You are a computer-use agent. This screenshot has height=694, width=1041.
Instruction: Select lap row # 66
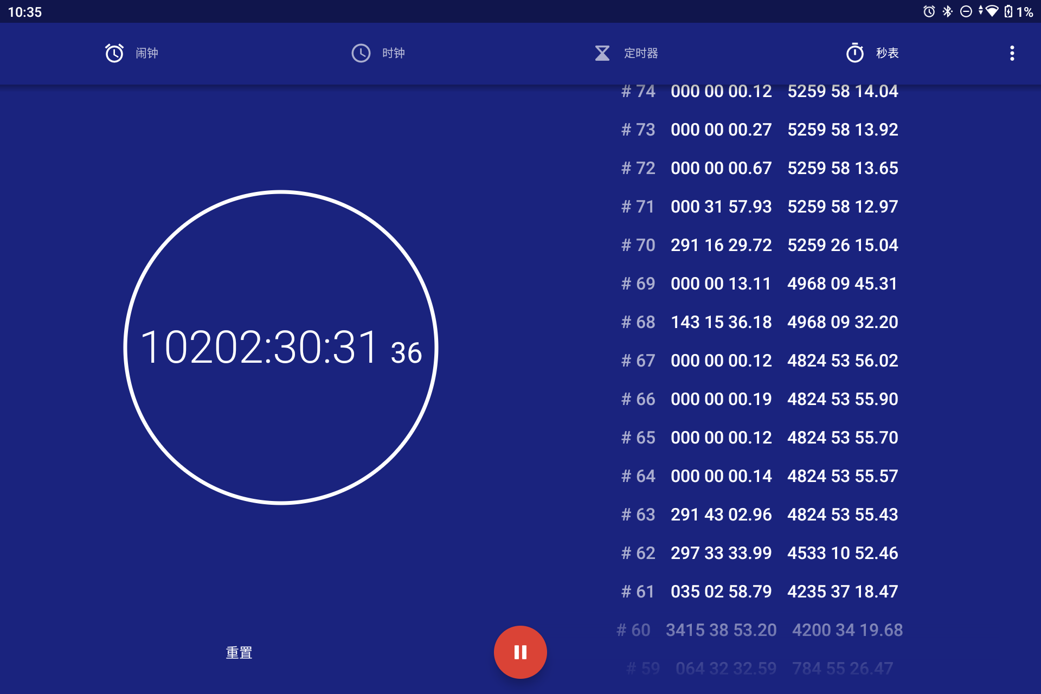[760, 399]
